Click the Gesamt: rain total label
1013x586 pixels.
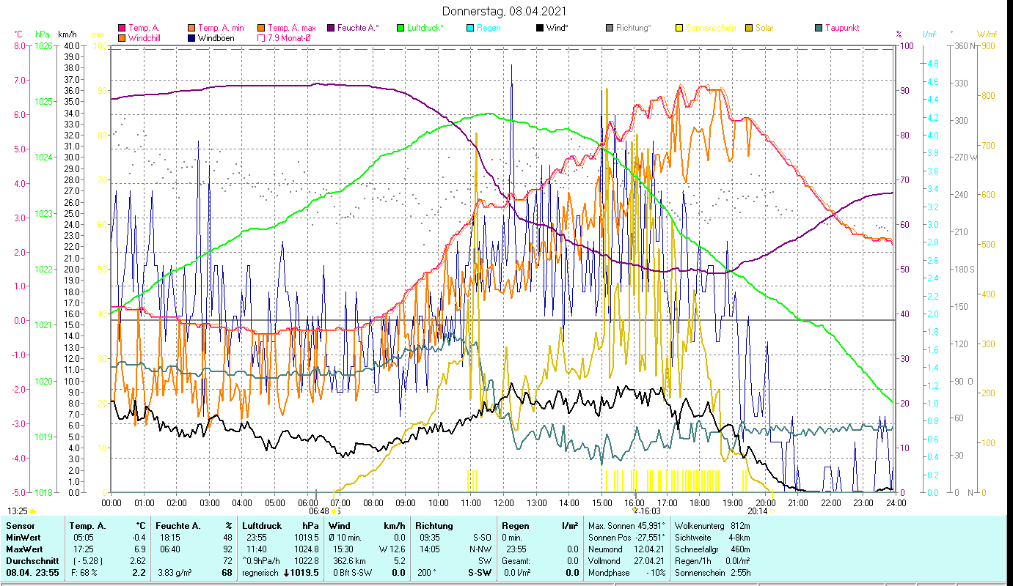coord(516,561)
